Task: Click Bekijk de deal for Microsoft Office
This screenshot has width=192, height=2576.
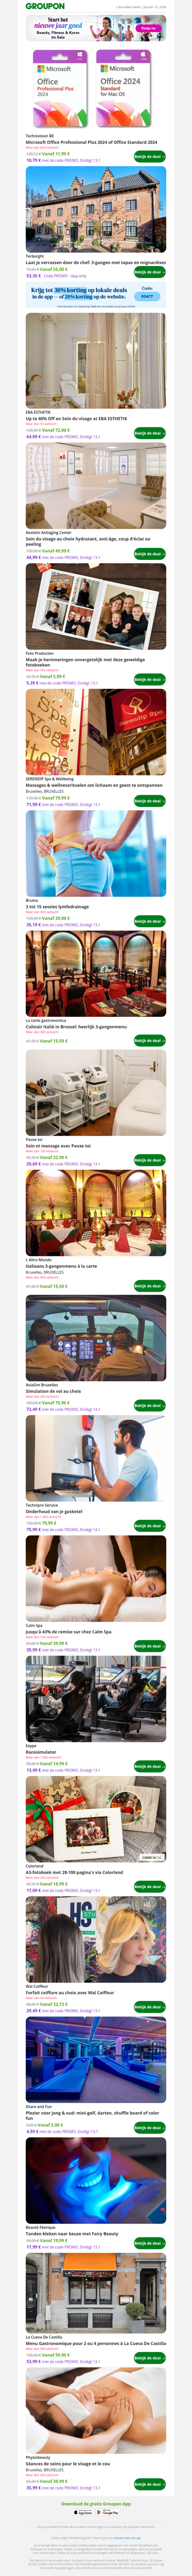Action: point(148,157)
